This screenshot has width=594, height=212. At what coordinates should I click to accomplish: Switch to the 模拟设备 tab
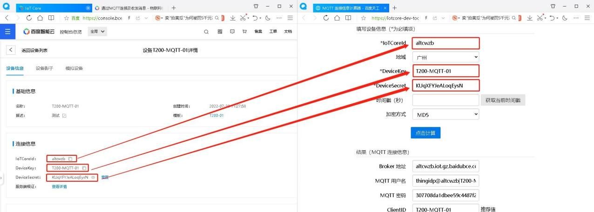(x=74, y=68)
